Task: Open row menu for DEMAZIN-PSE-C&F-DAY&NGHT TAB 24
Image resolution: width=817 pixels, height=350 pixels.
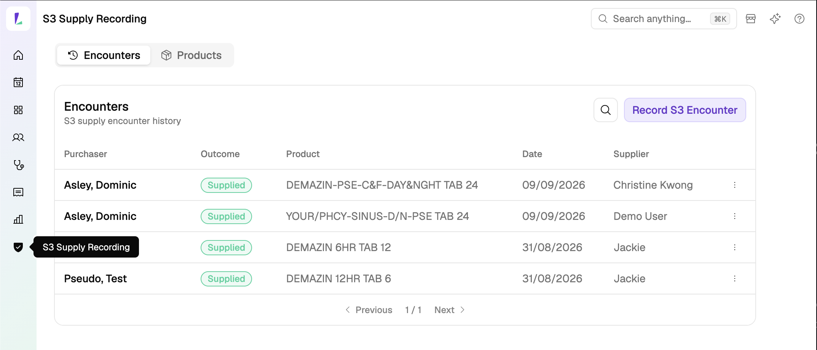Action: [735, 185]
